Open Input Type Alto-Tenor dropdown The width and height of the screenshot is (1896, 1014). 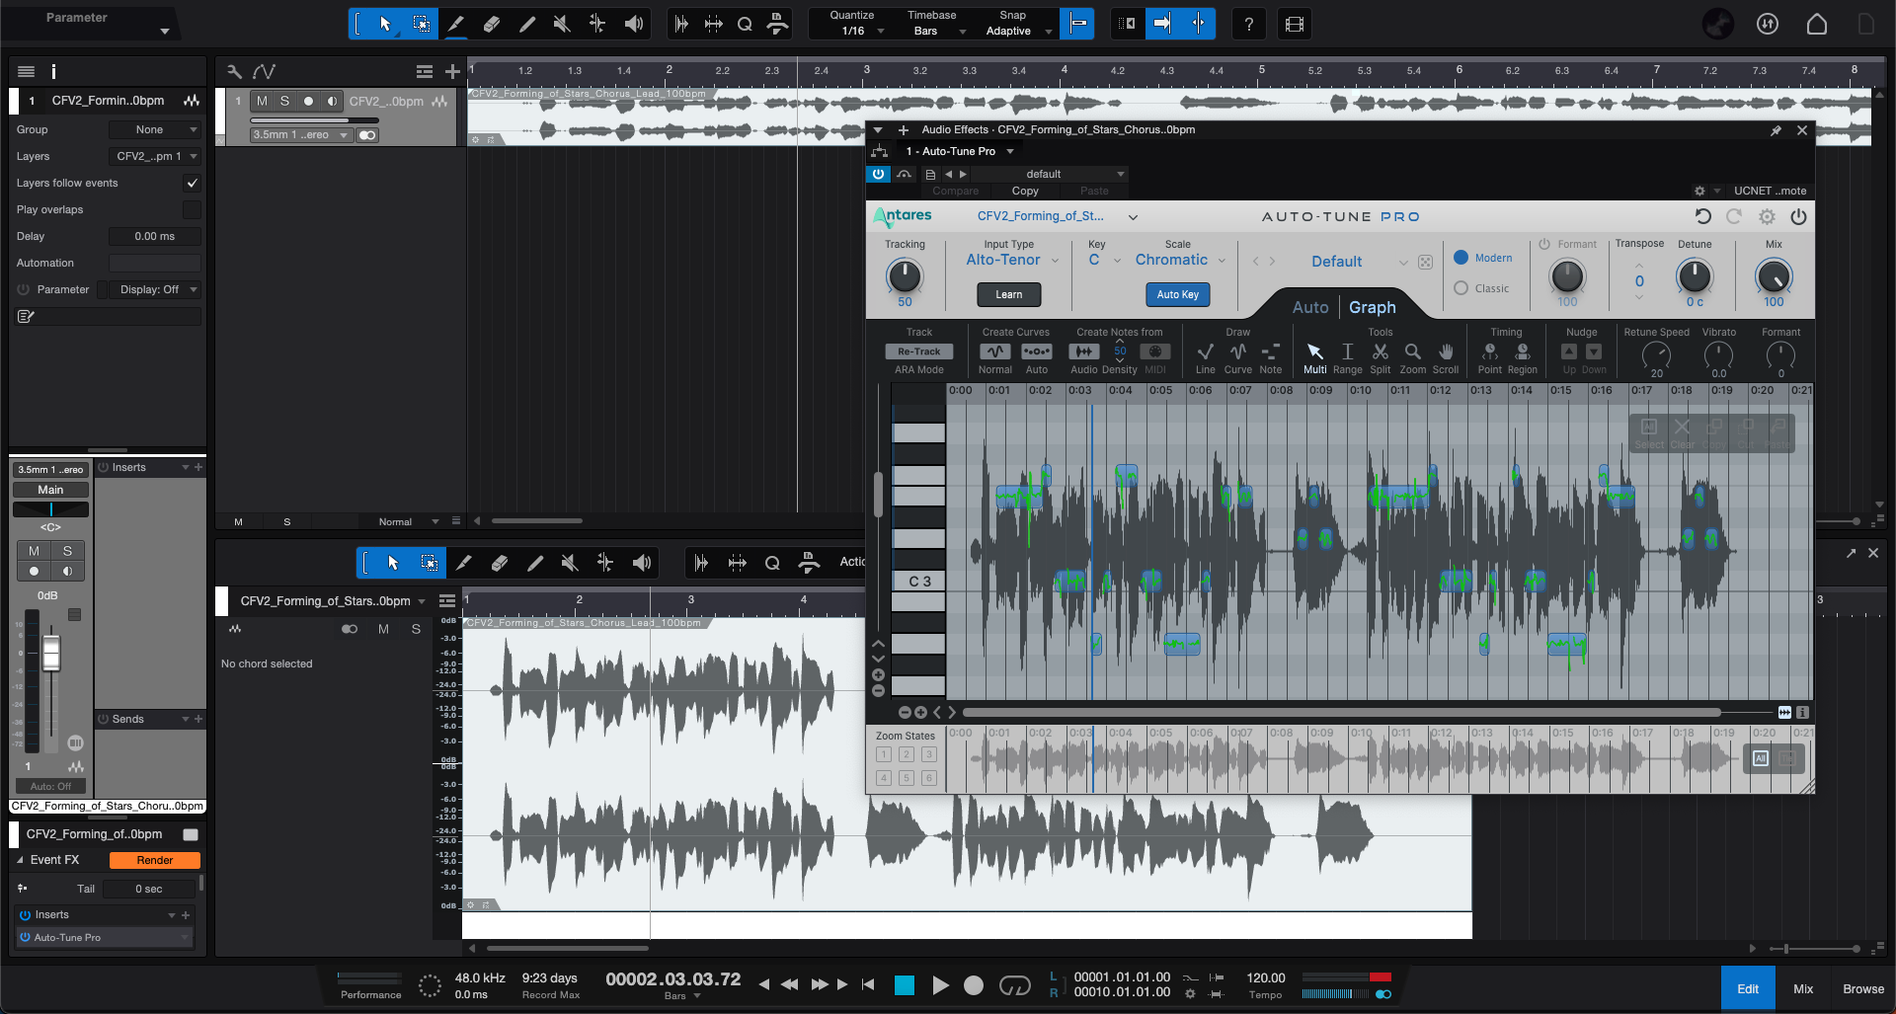click(1011, 260)
